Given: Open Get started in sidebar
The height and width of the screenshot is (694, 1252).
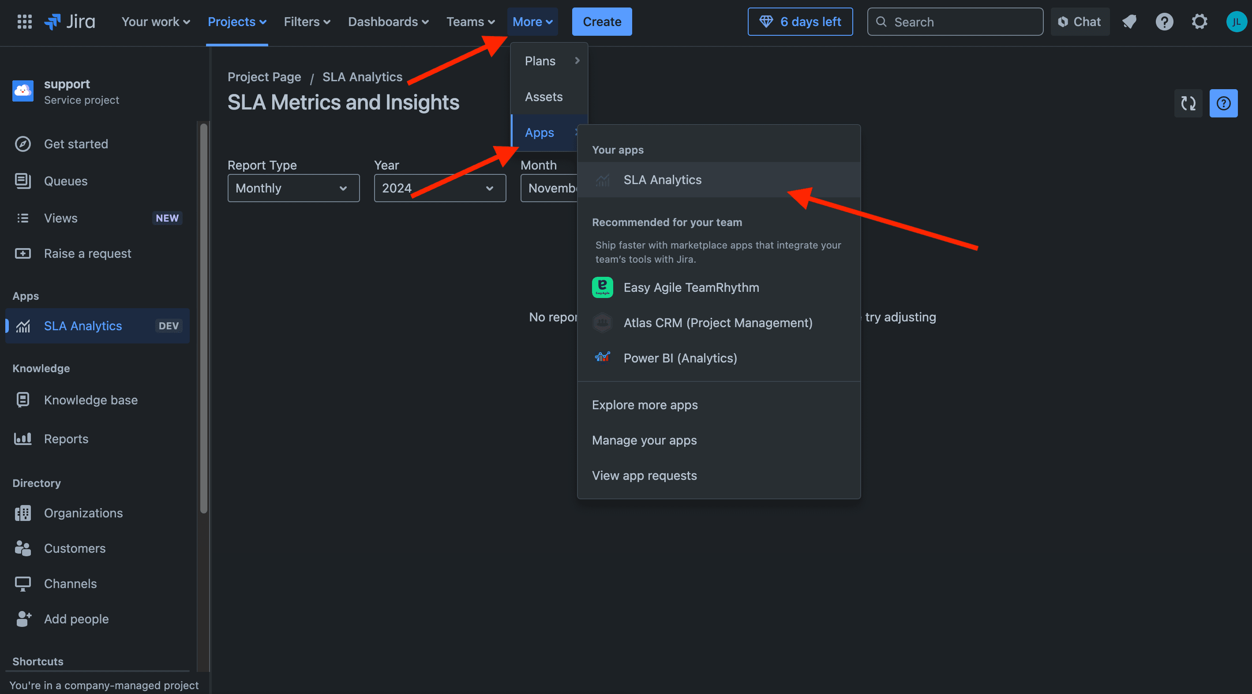Looking at the screenshot, I should [97, 144].
